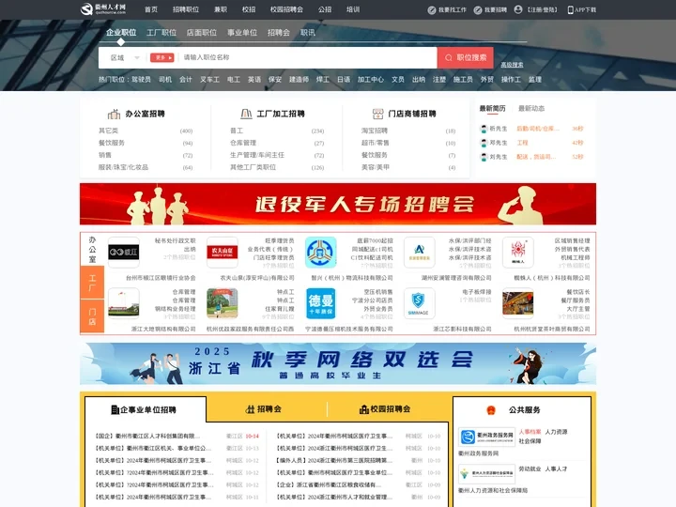
Task: Switch to the 招聘会 yellow panel tab
Action: [x=264, y=409]
